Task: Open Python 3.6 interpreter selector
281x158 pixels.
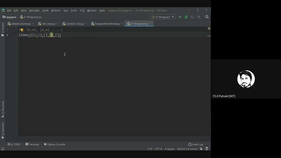Action: click(187, 149)
